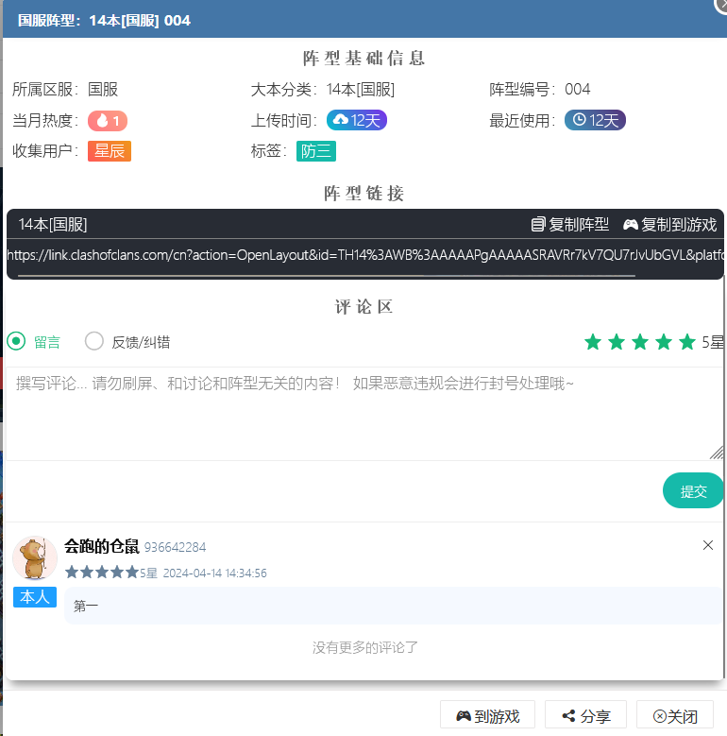Click the 关闭 button at bottom
The image size is (727, 736).
click(x=674, y=716)
